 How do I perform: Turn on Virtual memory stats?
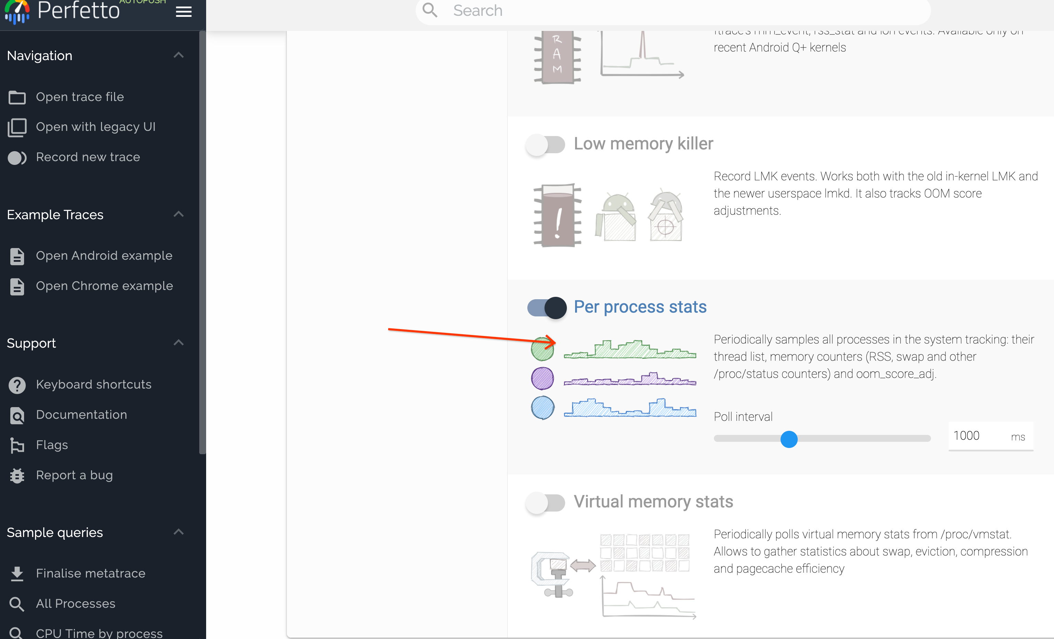coord(545,503)
